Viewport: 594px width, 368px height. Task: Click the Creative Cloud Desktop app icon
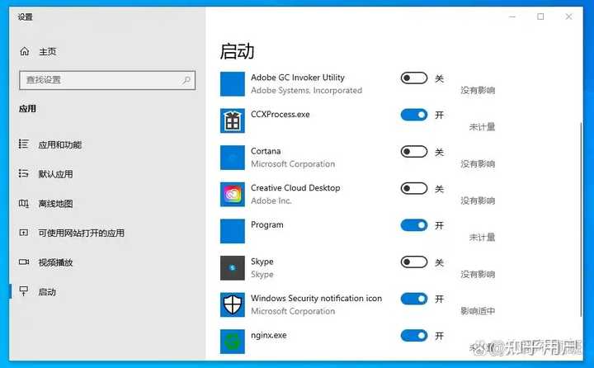coord(232,195)
